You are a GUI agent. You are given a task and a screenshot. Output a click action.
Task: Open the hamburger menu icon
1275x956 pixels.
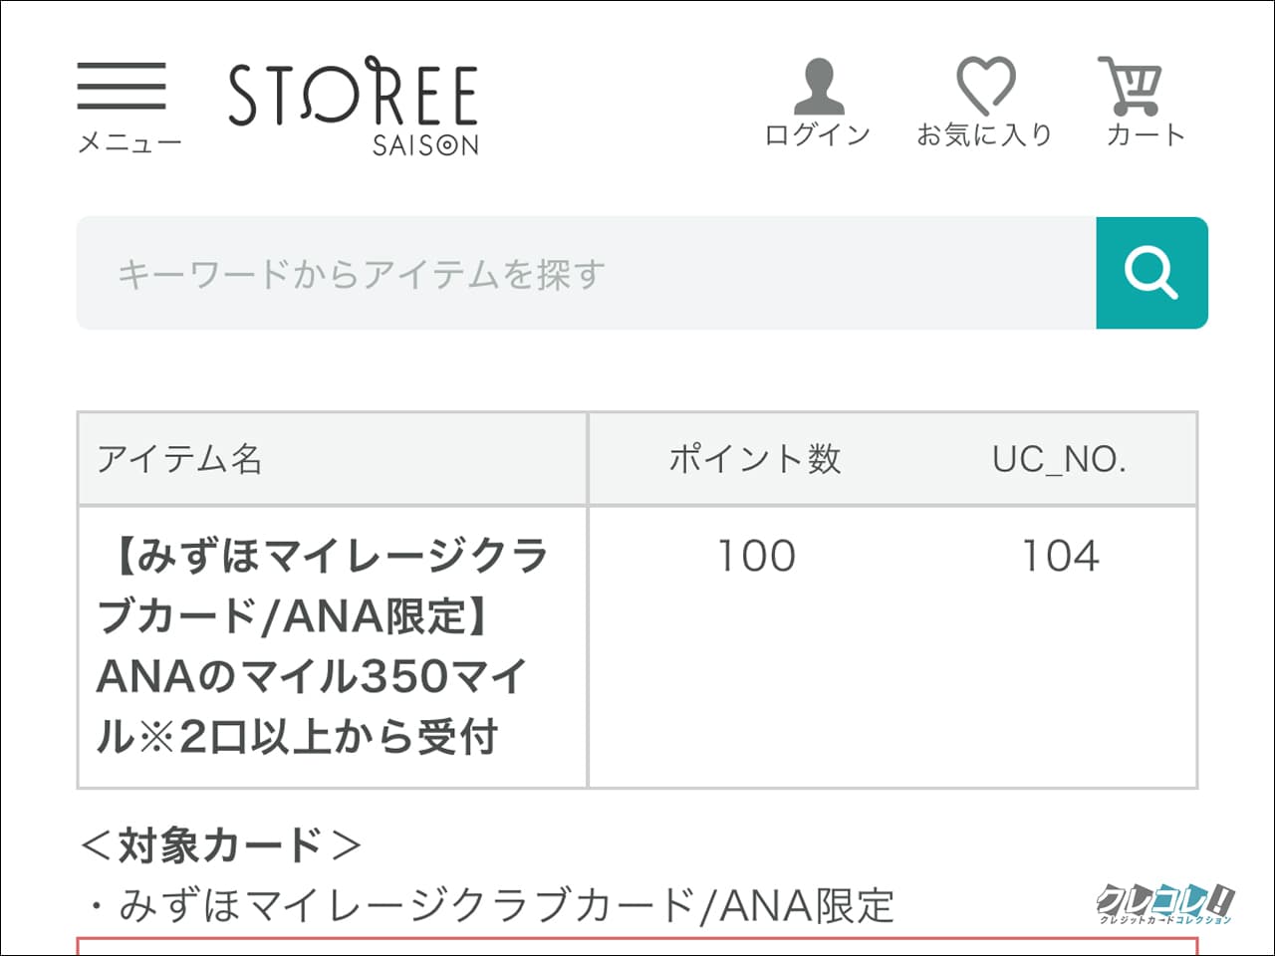[x=122, y=86]
